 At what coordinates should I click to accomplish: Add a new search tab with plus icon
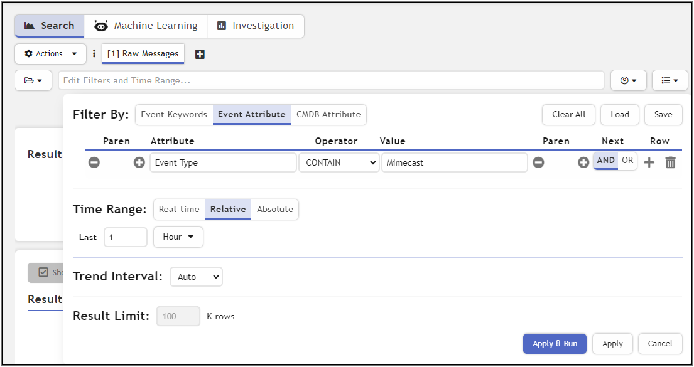pyautogui.click(x=200, y=55)
